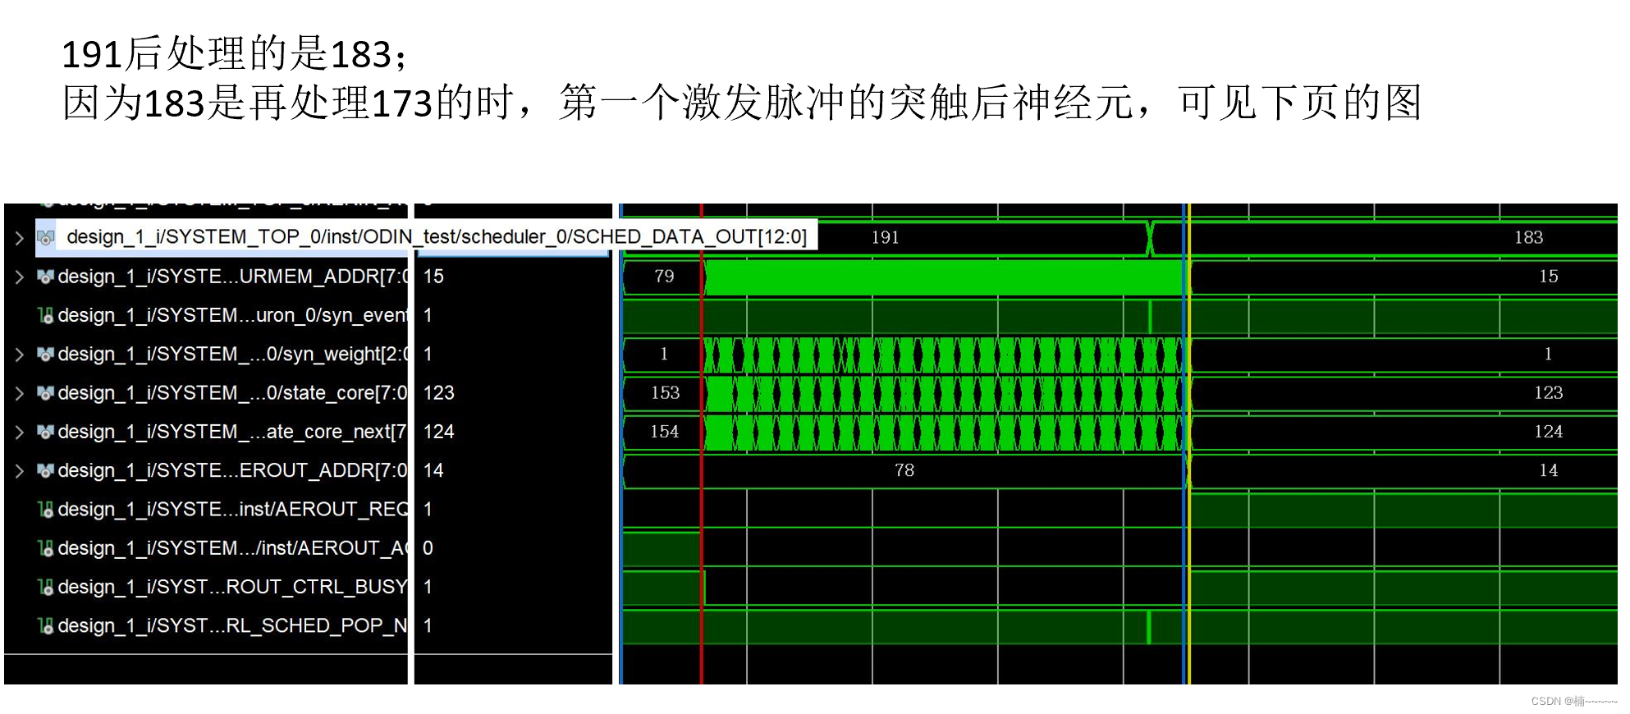Image resolution: width=1630 pixels, height=714 pixels.
Task: Click the AEROUT_REQ signal icon
Action: click(x=46, y=510)
